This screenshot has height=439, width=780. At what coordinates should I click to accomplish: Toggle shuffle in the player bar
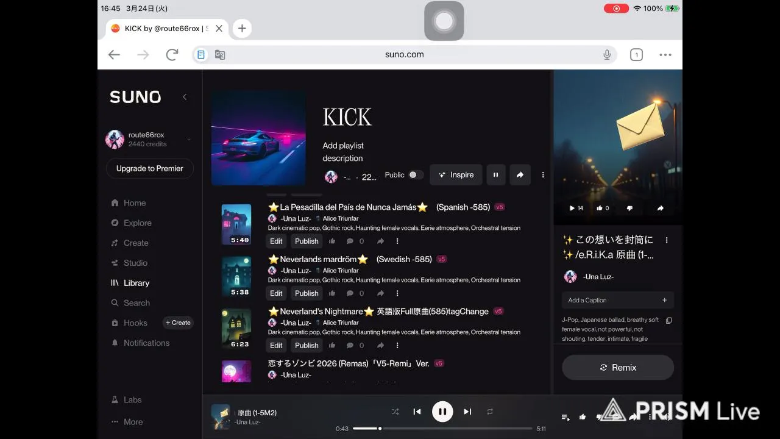395,412
